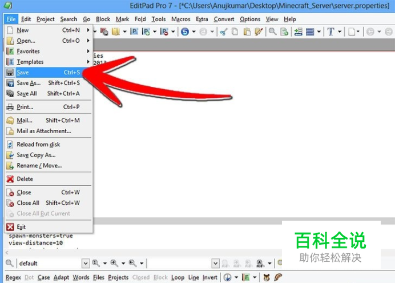Click the Cut scissors toolbar icon

(223, 31)
